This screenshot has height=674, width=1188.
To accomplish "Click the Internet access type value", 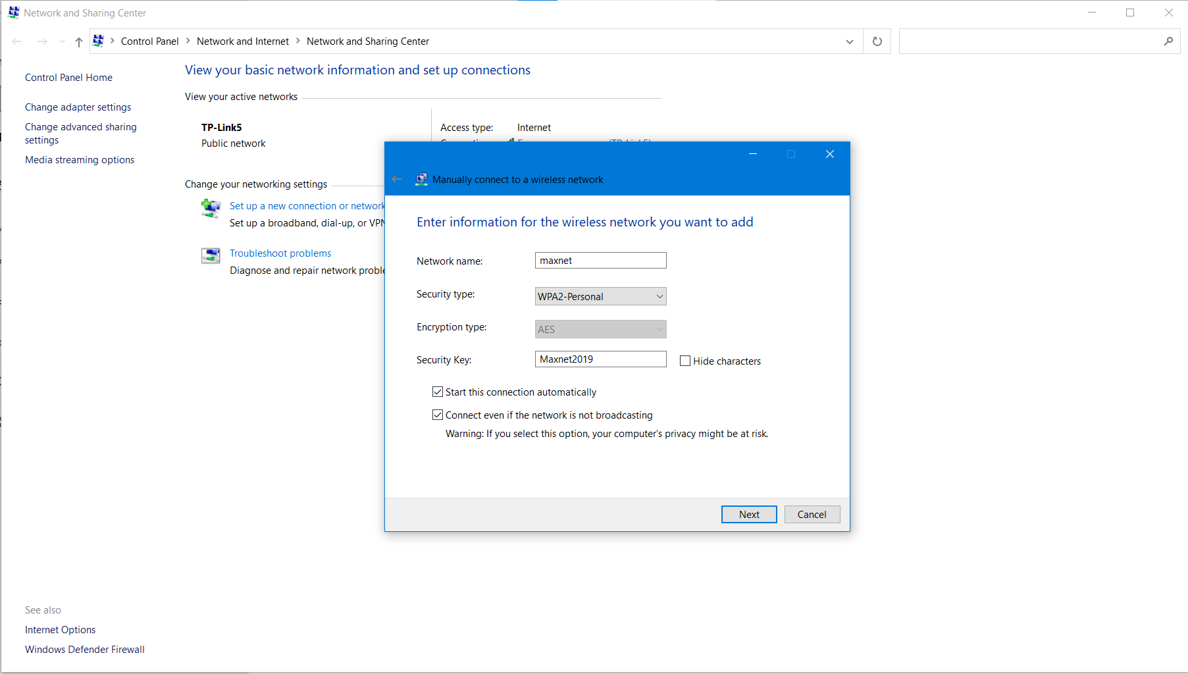I will point(534,128).
